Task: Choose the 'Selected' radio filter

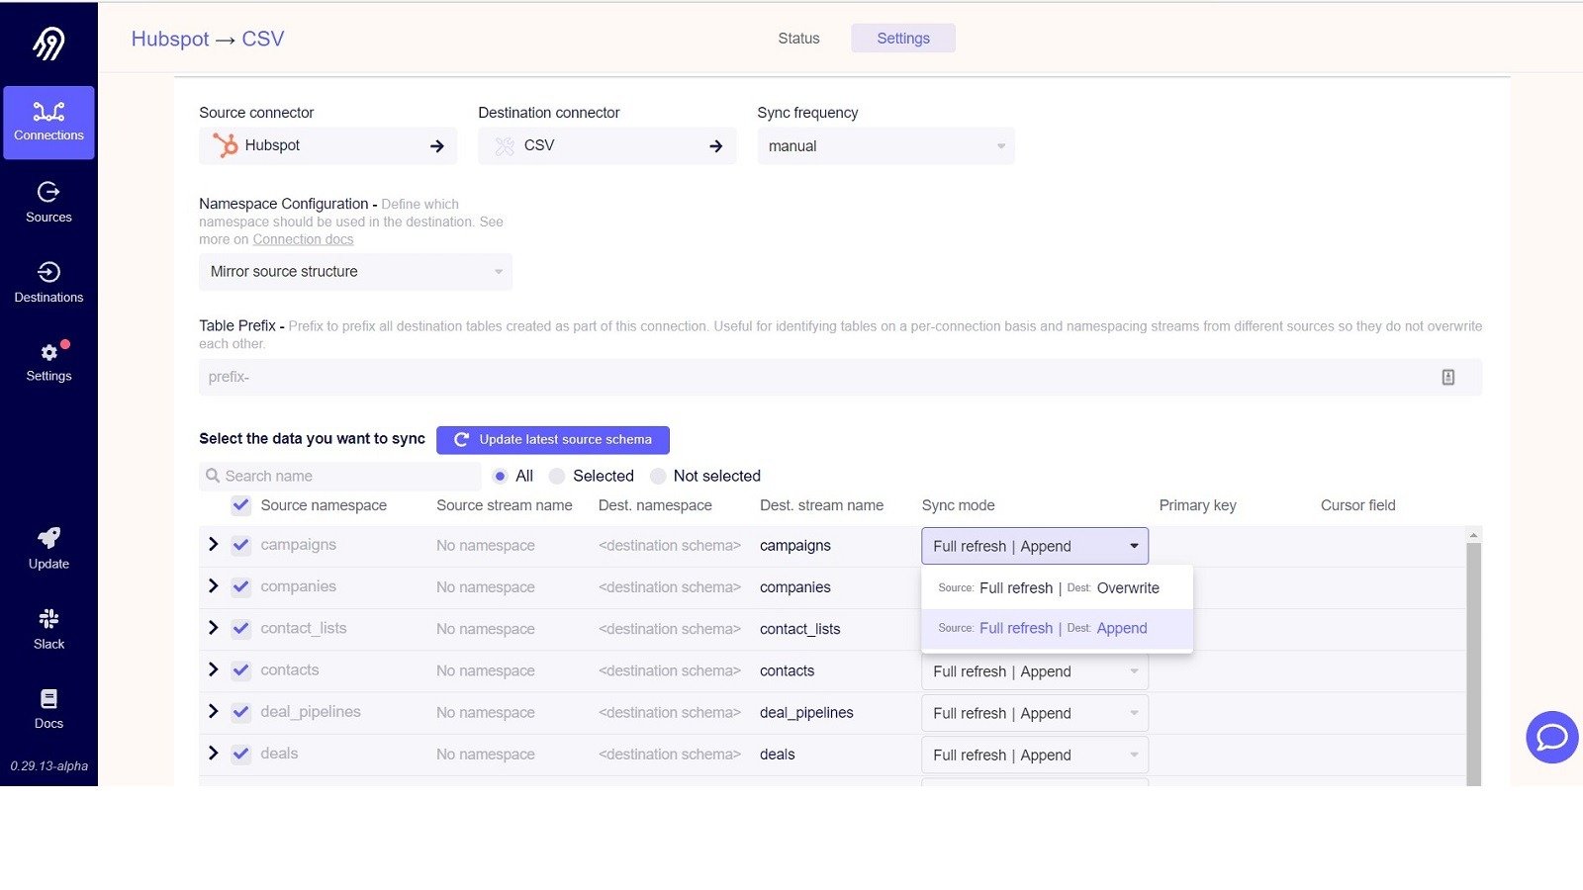Action: click(558, 477)
